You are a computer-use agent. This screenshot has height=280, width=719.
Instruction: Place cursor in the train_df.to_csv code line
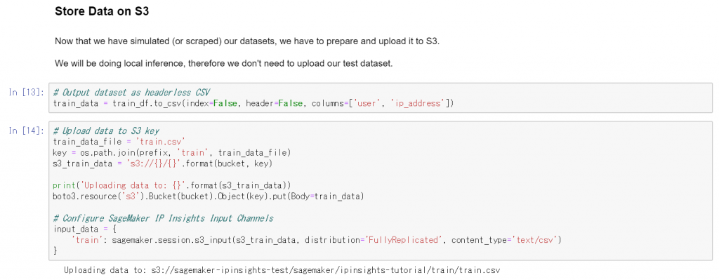tap(253, 104)
